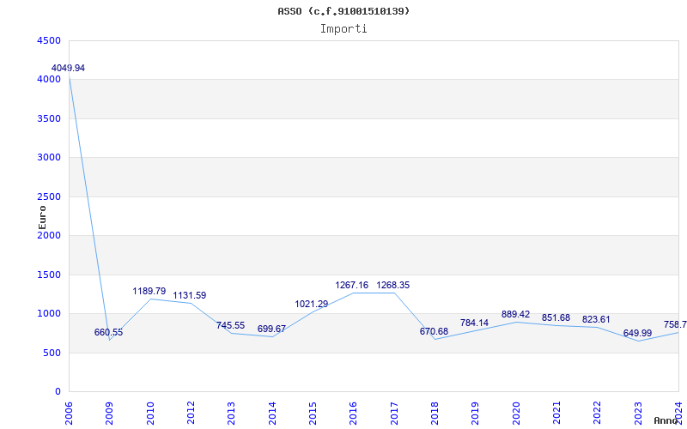Select the 699.67 data label
The image size is (687, 429).
point(271,329)
